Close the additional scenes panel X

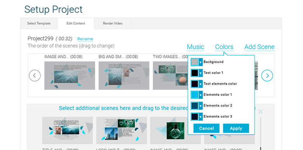[x=261, y=112]
